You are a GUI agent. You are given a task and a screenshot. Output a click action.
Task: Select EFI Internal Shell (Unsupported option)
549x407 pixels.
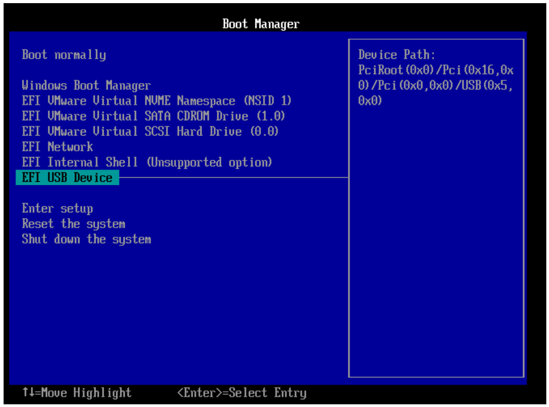147,162
